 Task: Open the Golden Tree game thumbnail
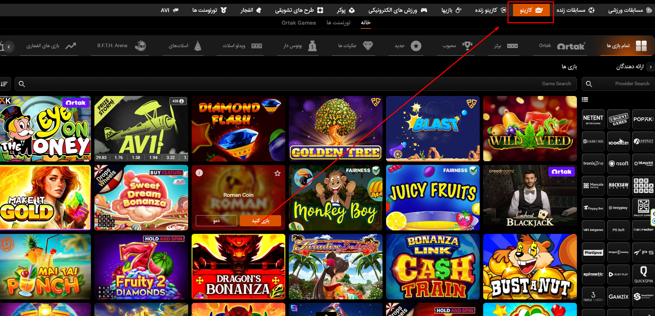[336, 129]
